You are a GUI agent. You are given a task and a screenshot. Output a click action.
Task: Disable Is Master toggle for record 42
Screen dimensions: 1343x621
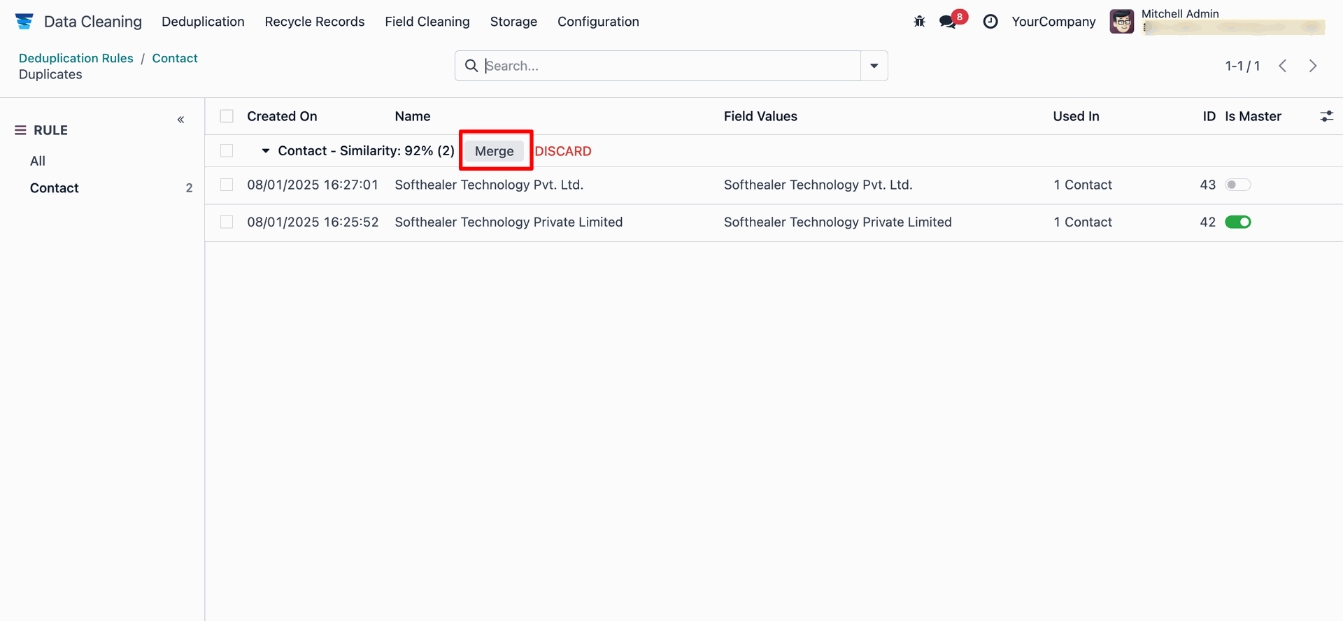(x=1237, y=222)
